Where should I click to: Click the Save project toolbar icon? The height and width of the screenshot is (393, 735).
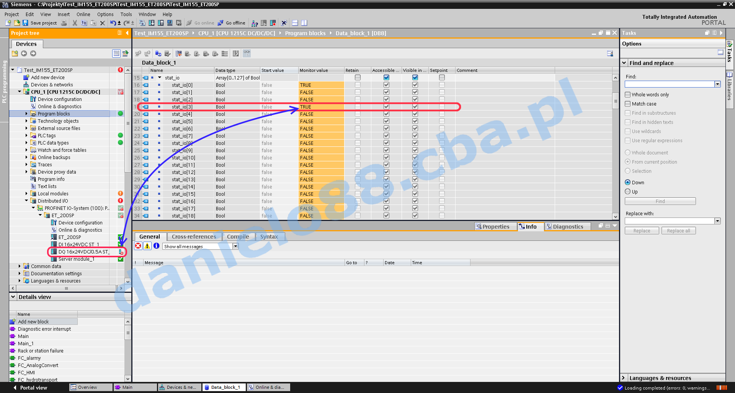(25, 23)
